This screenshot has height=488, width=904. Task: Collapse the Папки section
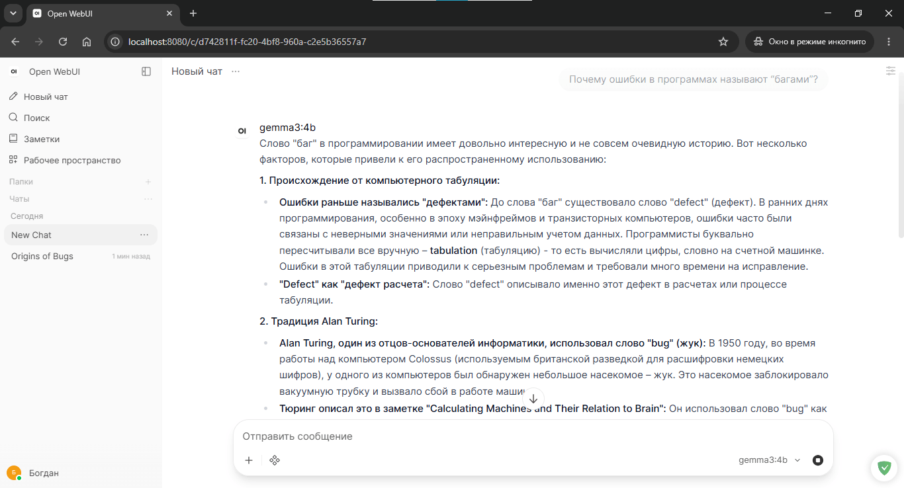click(x=21, y=182)
